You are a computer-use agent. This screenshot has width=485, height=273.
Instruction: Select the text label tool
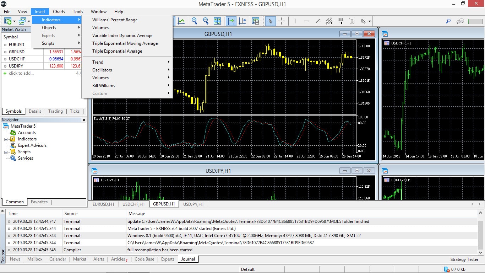point(352,21)
